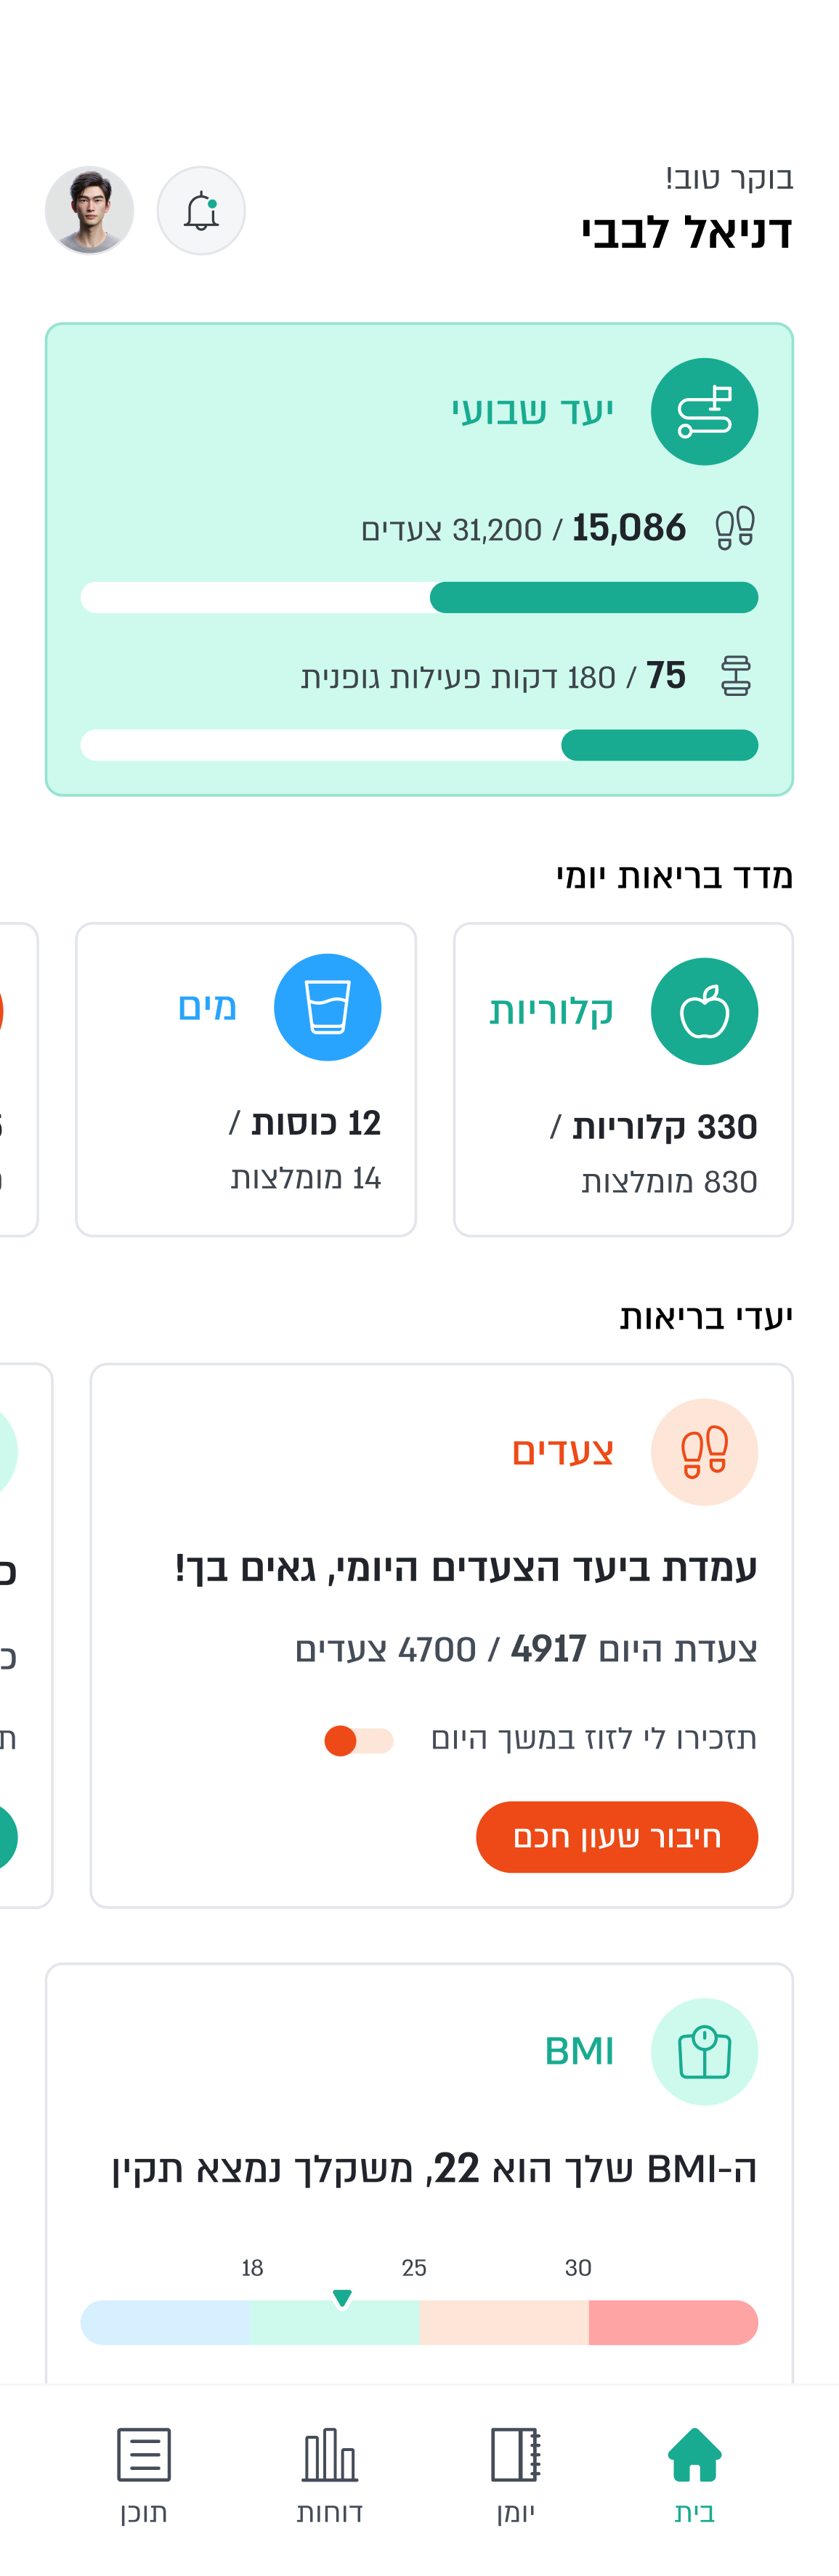The image size is (839, 2576).
Task: Tap the weekly goal route icon
Action: pyautogui.click(x=704, y=412)
